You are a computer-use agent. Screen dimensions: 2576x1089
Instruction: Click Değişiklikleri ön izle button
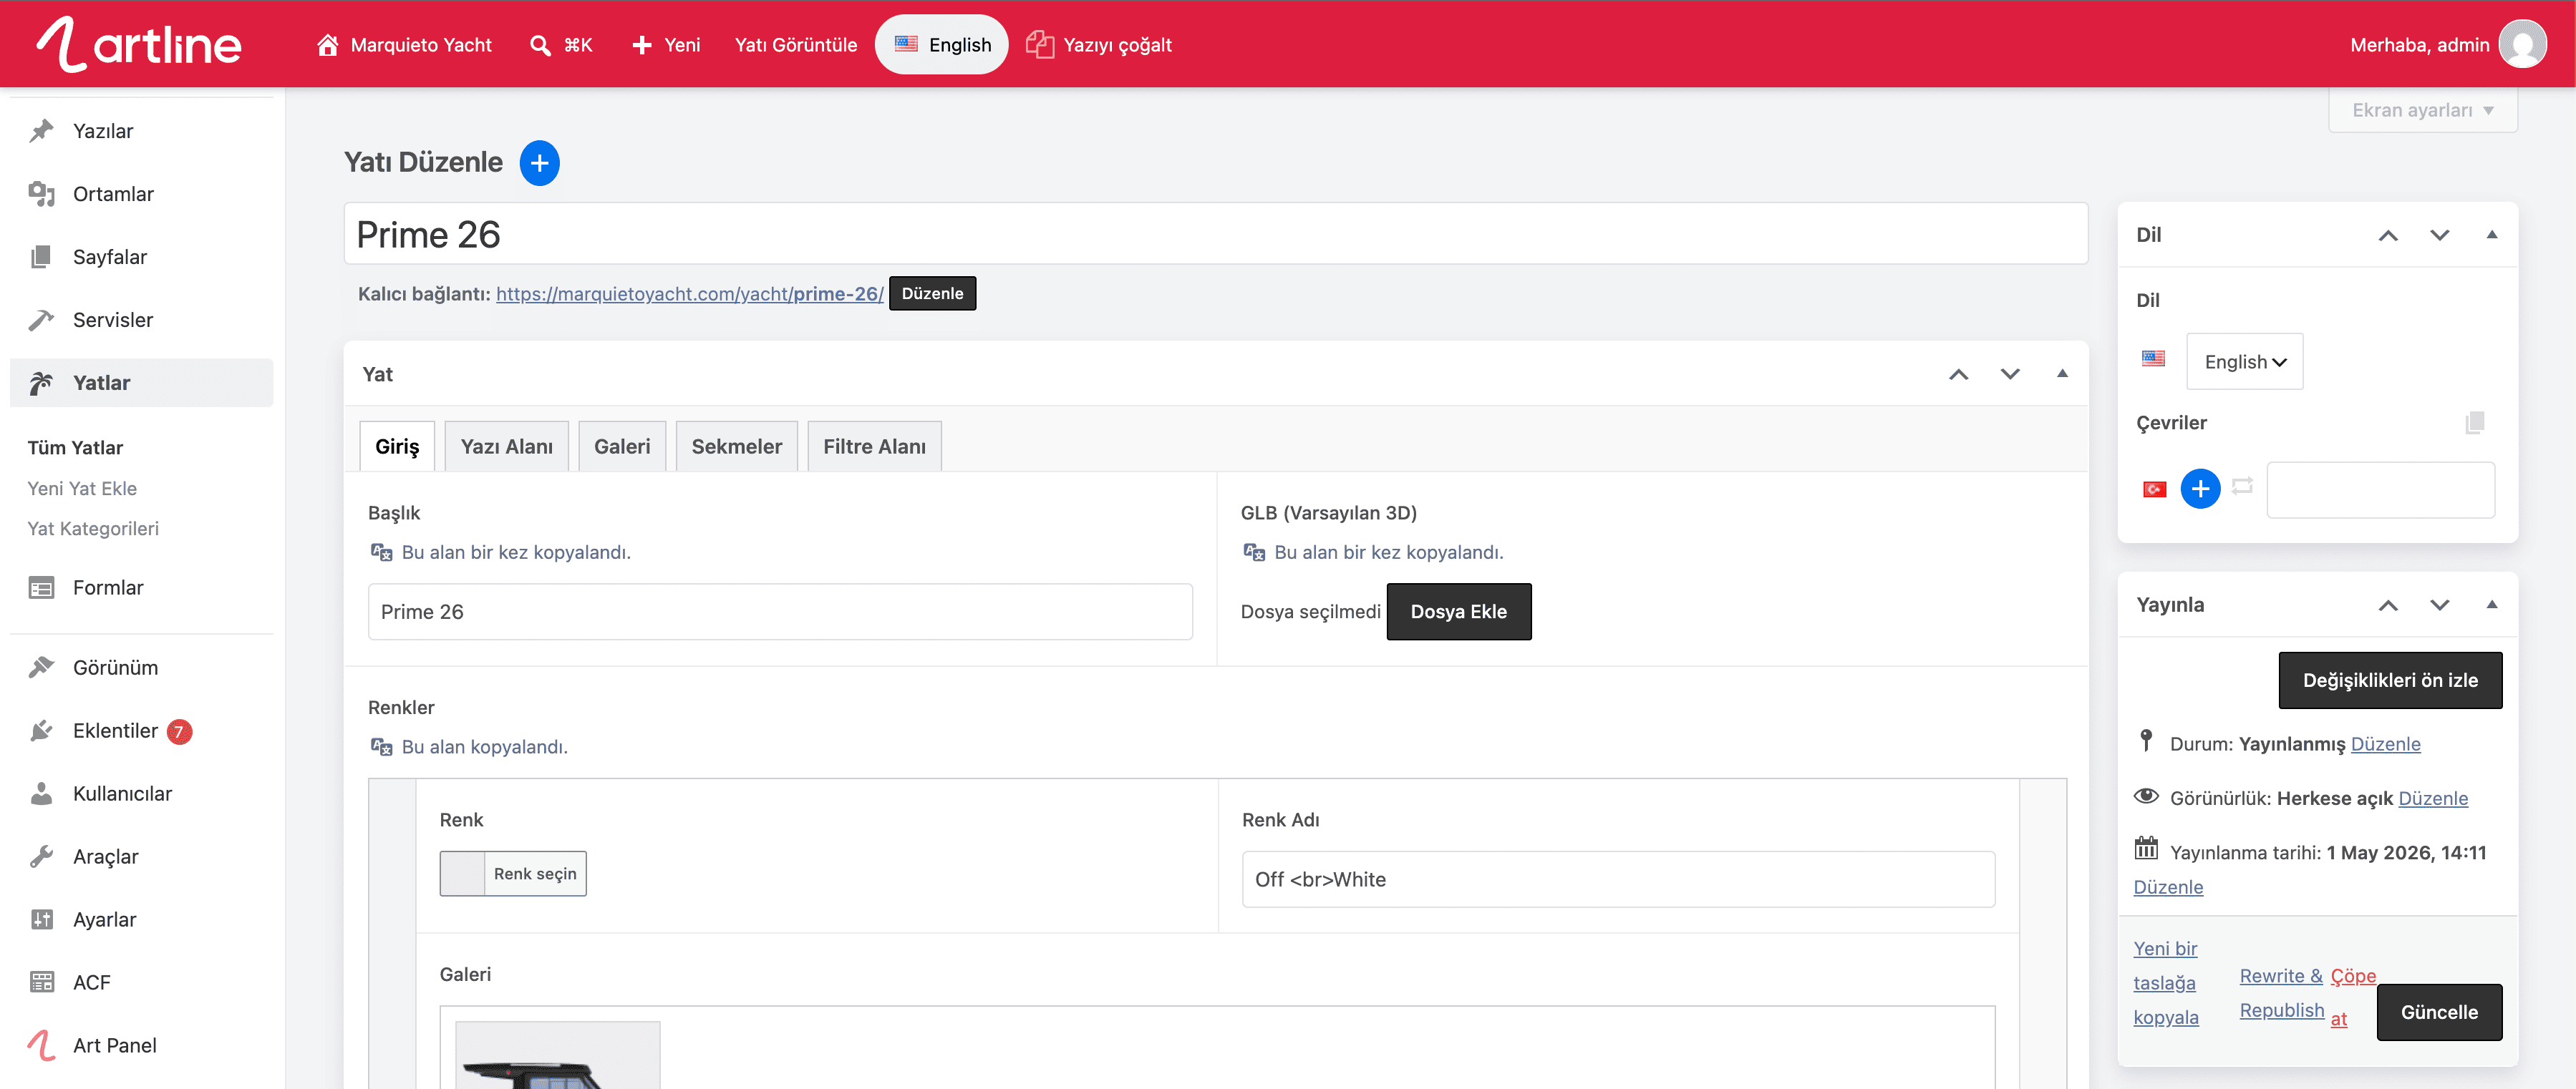[2390, 680]
